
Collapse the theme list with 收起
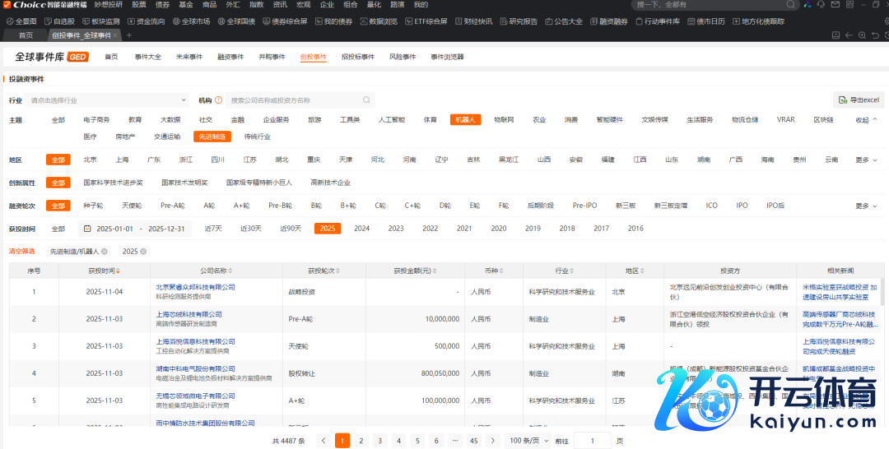click(865, 120)
